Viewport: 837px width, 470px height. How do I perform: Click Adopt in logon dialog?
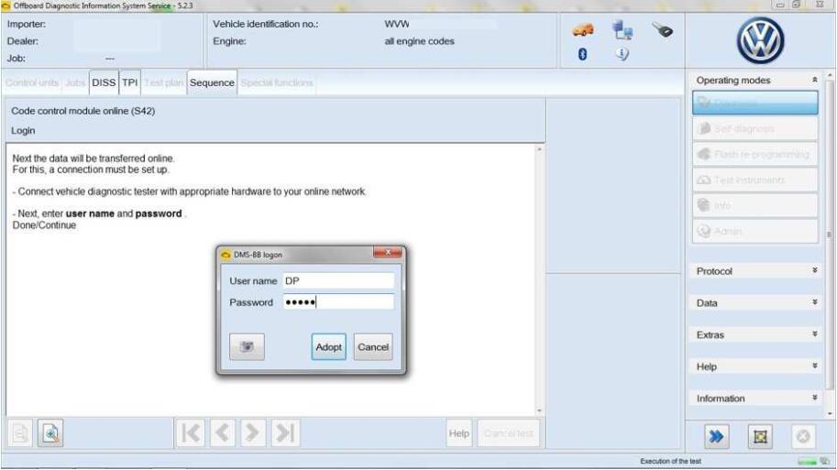(x=328, y=346)
